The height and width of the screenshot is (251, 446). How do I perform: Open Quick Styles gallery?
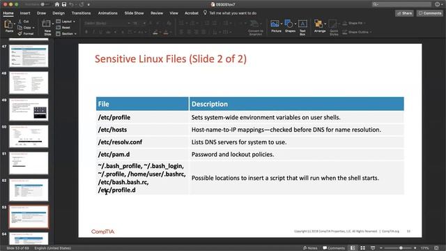(x=334, y=28)
